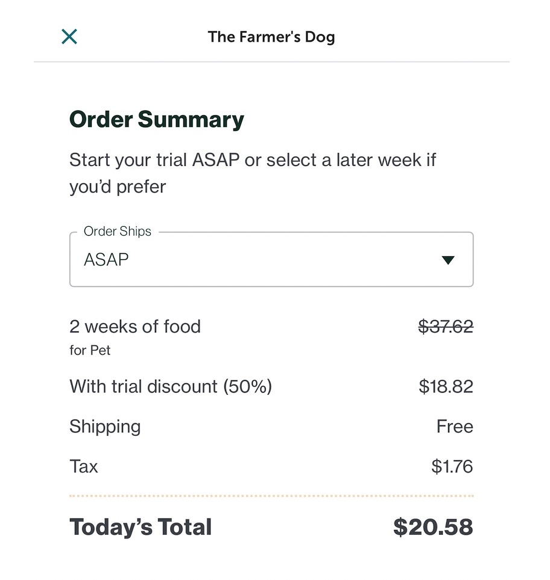
Task: Close the order summary with the X icon
Action: (x=69, y=37)
